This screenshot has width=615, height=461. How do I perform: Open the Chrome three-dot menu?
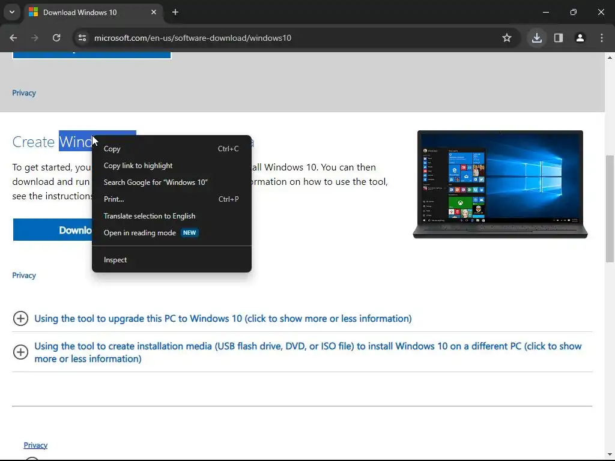pos(602,38)
